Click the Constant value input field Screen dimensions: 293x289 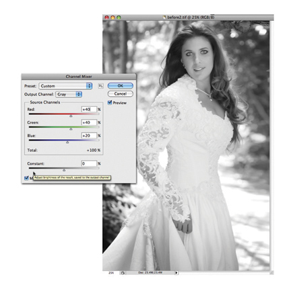tap(89, 163)
